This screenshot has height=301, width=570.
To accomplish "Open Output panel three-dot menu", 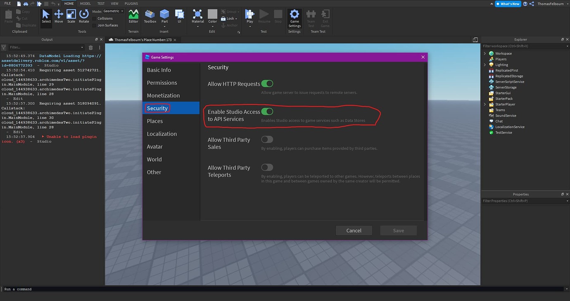I will pos(100,48).
